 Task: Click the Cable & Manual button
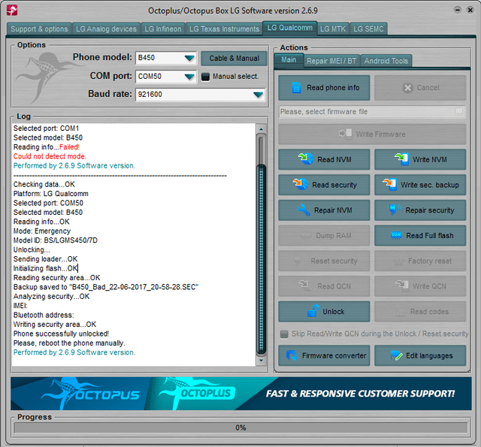(234, 59)
